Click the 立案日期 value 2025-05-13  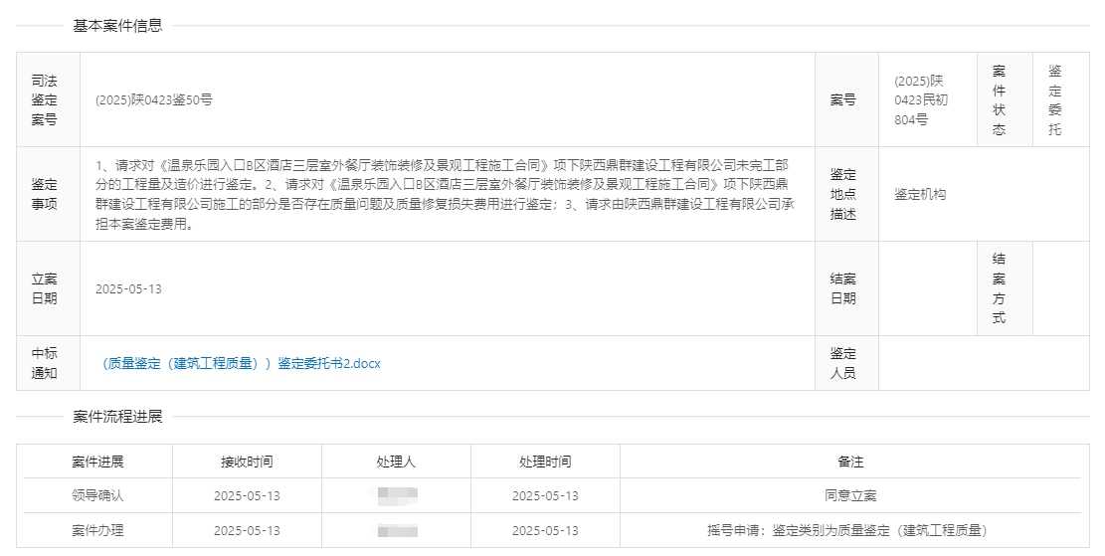(128, 289)
